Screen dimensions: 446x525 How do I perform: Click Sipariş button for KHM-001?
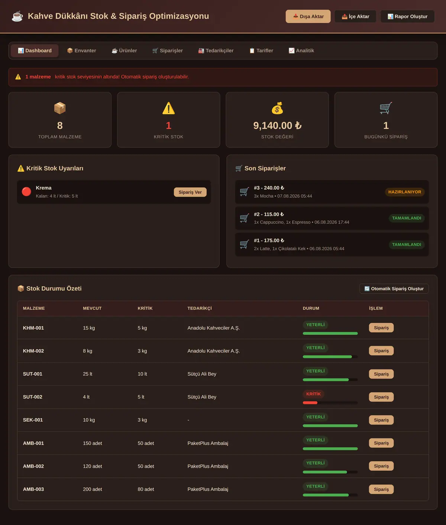point(381,328)
